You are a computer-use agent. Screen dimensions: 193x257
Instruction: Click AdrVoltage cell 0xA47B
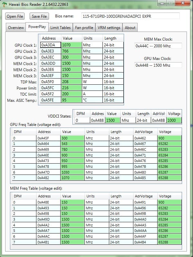point(145,167)
